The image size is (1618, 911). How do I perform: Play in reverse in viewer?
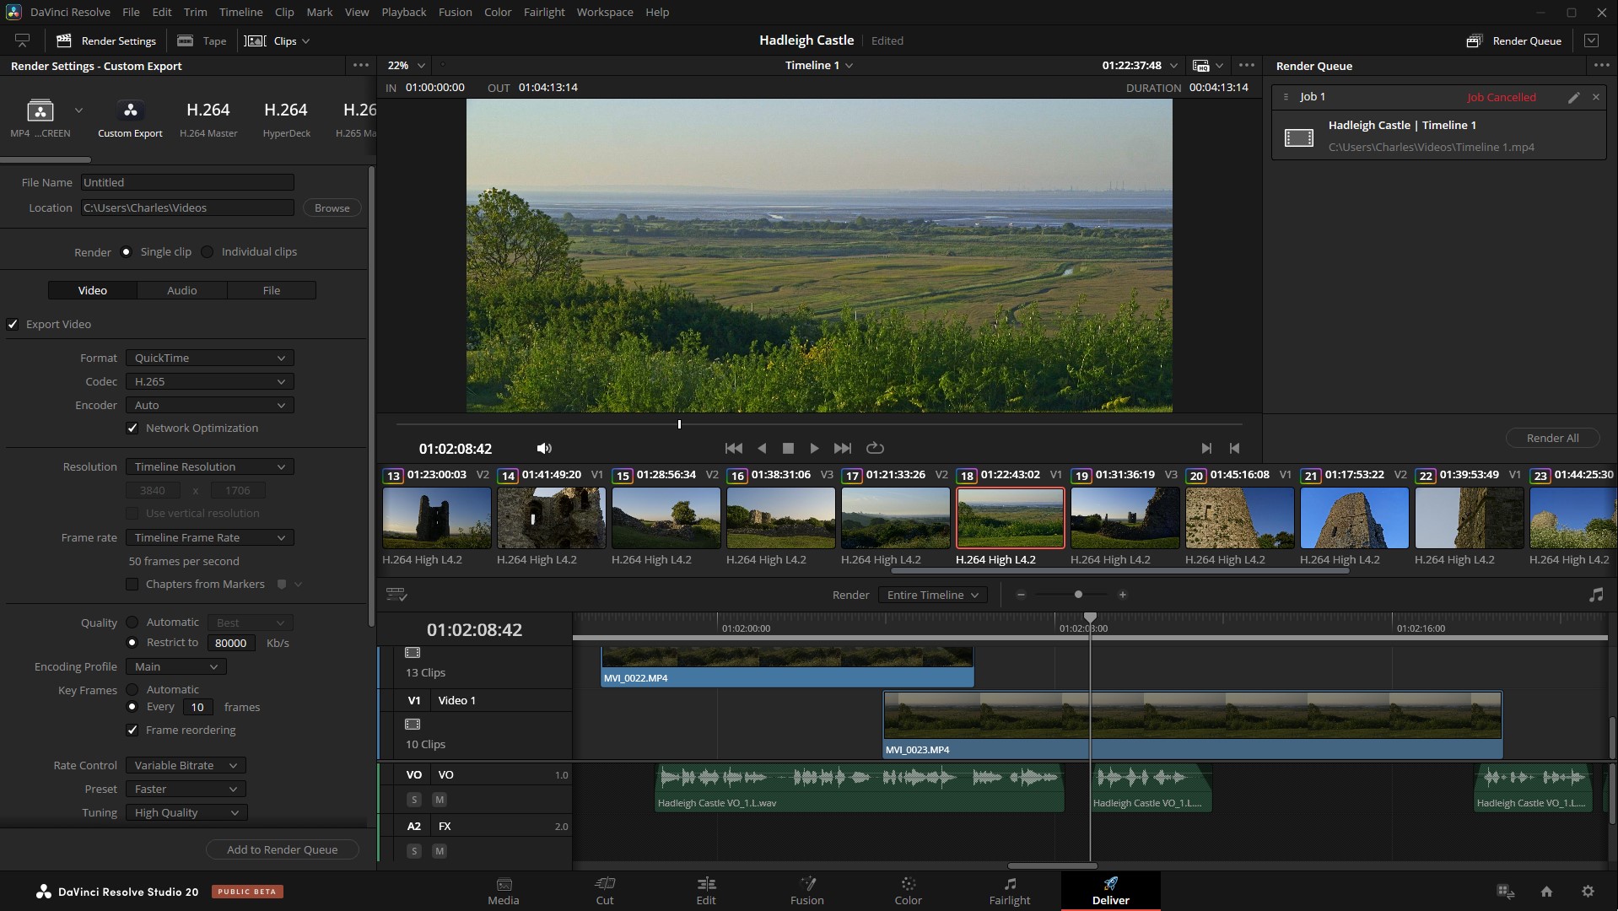(x=762, y=448)
